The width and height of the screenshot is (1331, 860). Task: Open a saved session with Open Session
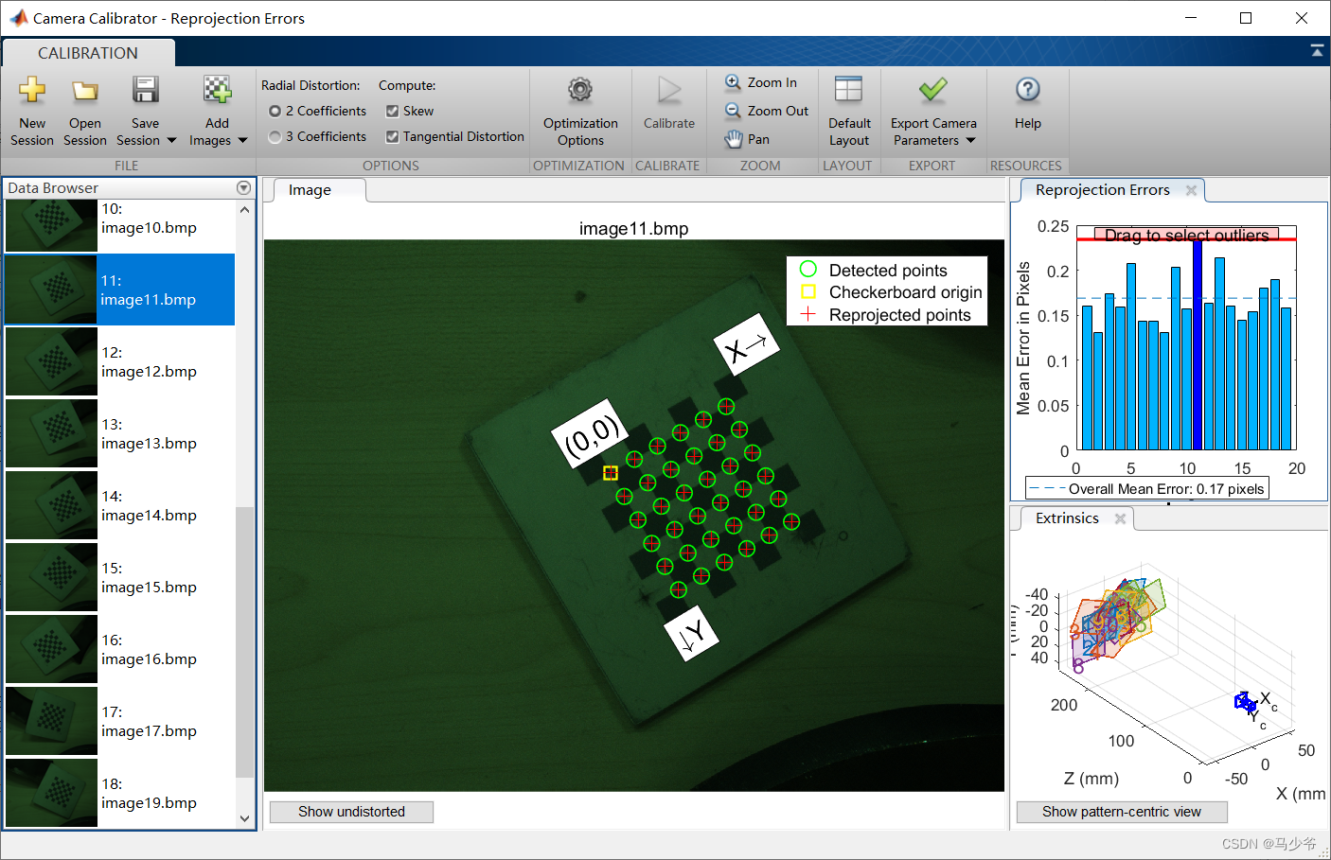85,91
